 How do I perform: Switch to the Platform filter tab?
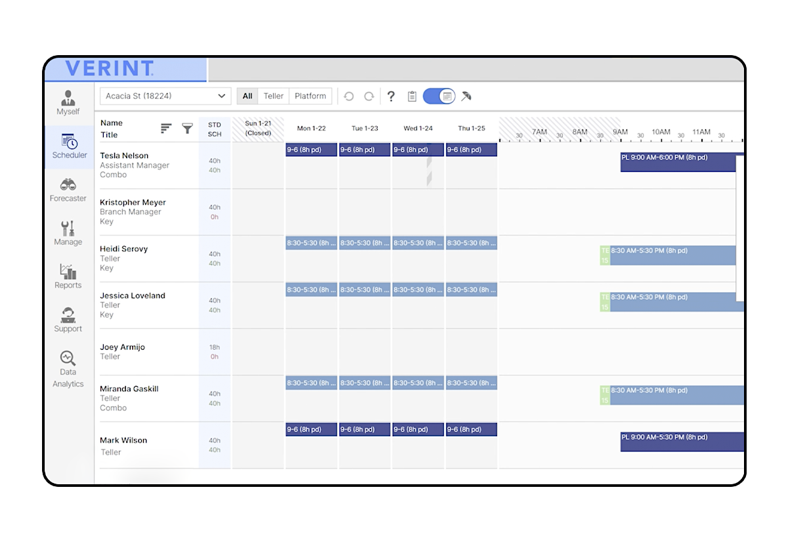[x=310, y=96]
